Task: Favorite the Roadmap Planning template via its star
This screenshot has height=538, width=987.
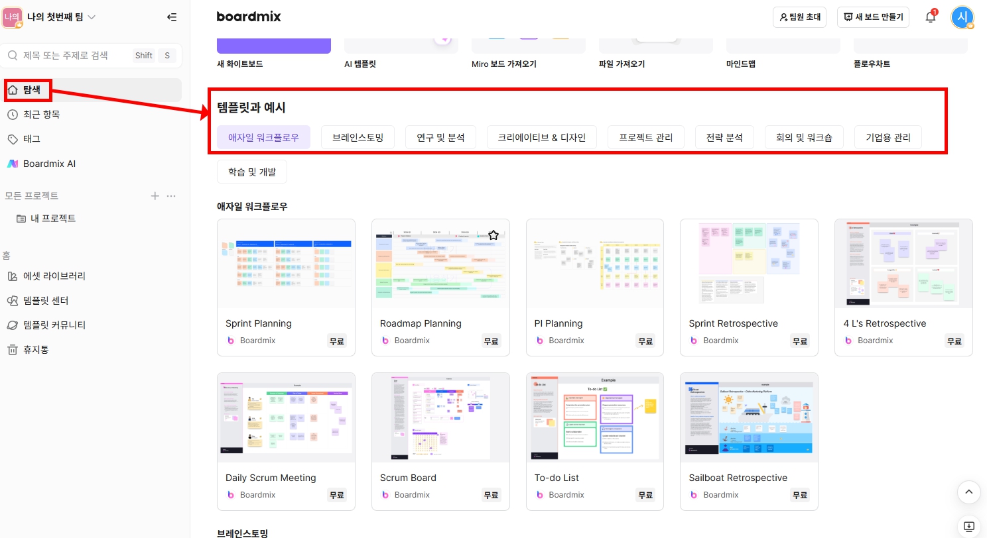Action: click(x=493, y=235)
